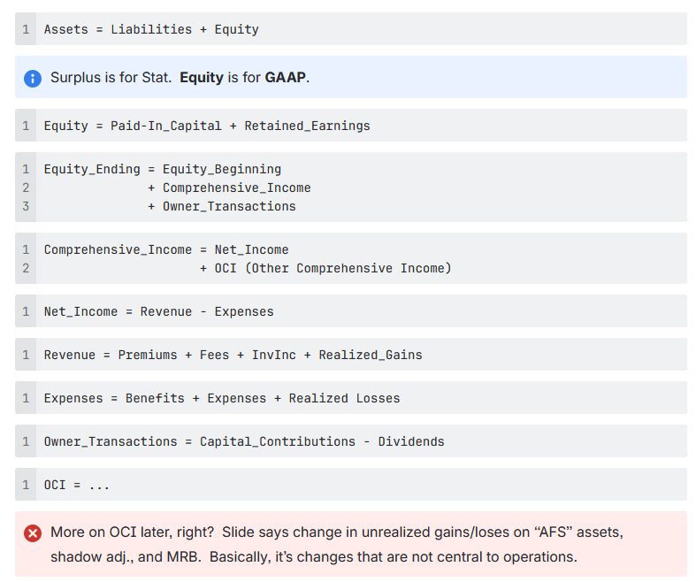Click the bold word GAAP in the info callout

point(285,78)
